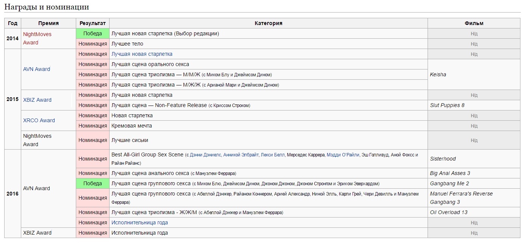This screenshot has width=525, height=246.
Task: Click the blue 'Лучшая новая старлетка' link
Action: click(142, 54)
